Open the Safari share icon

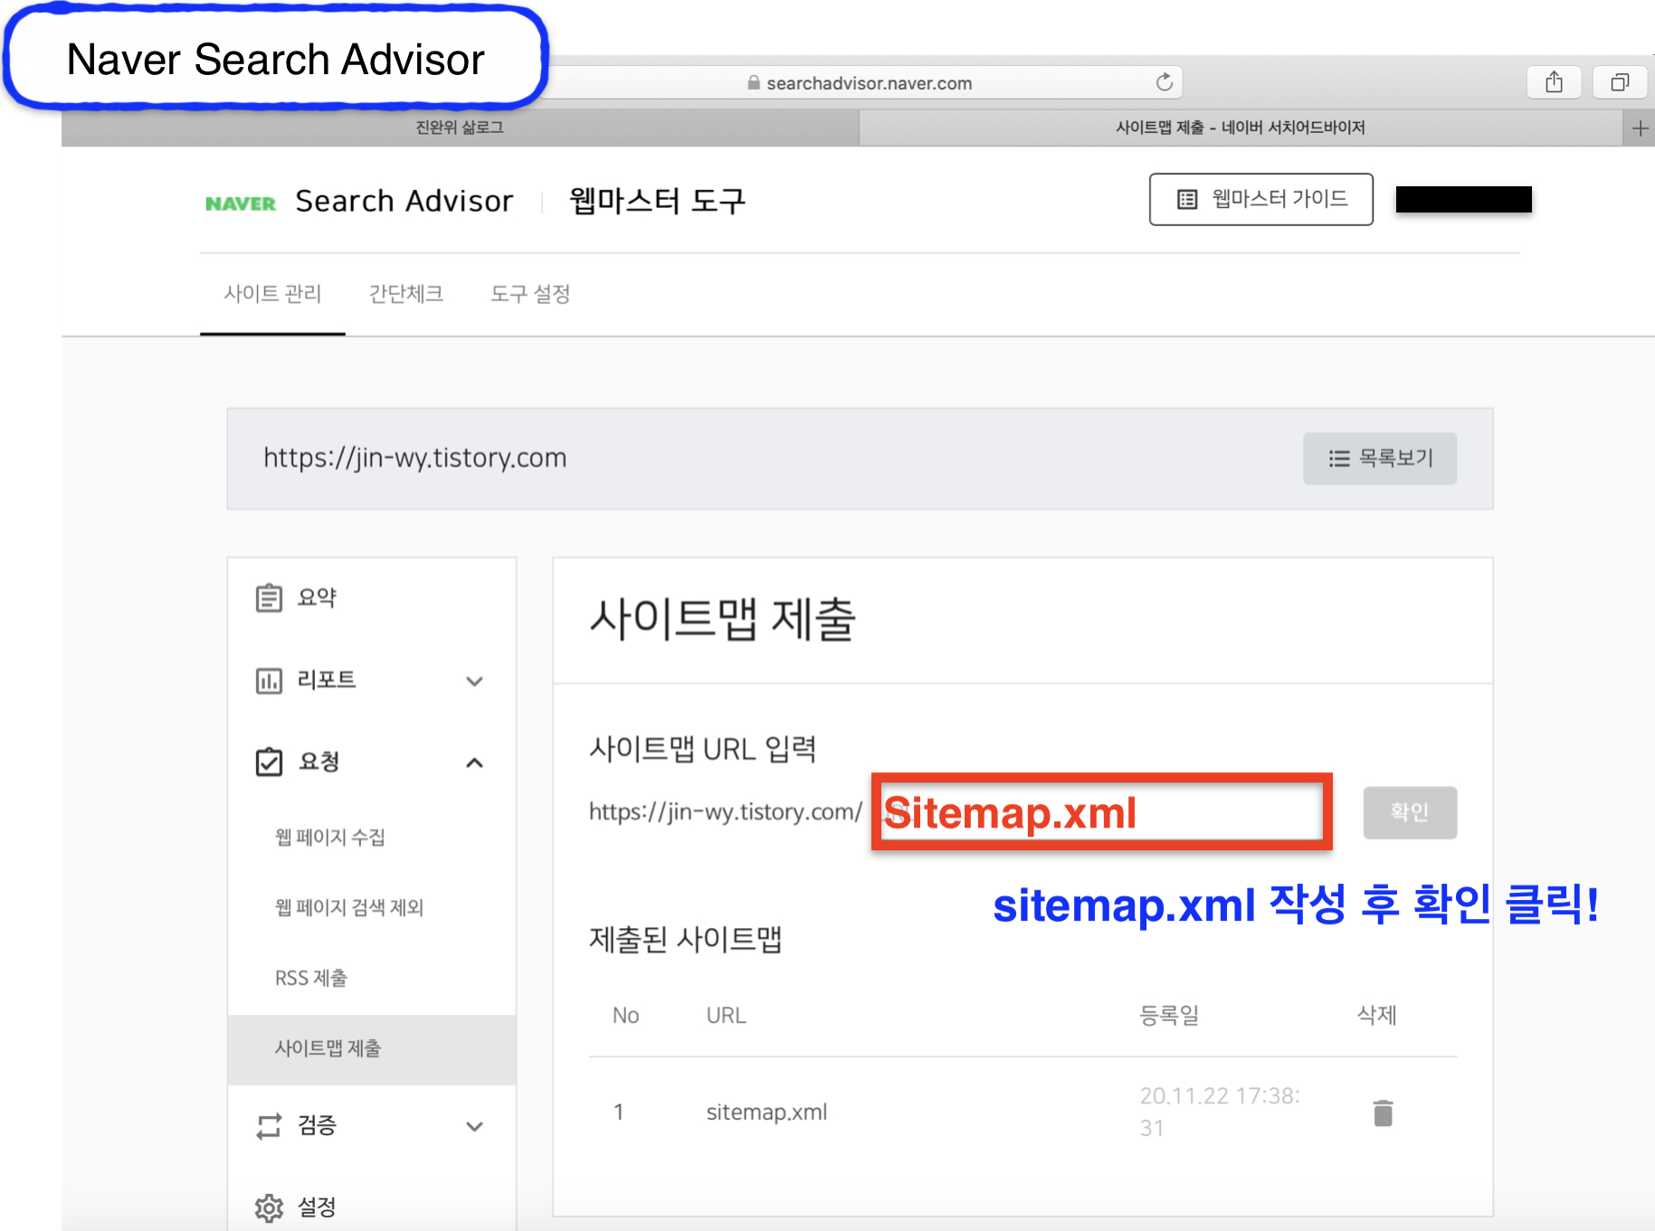pos(1554,82)
